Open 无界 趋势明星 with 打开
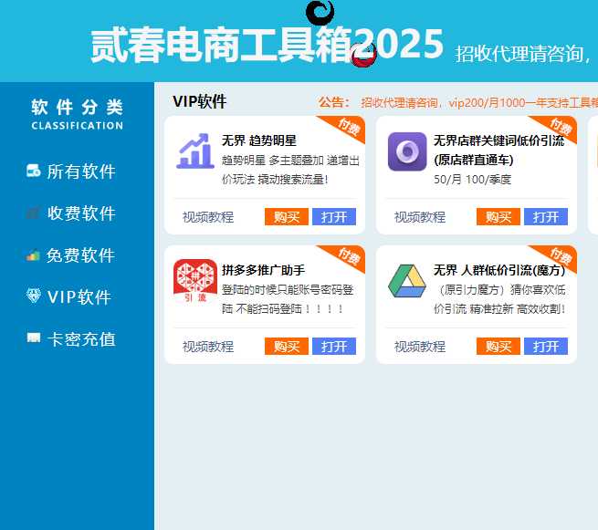598x530 pixels. pyautogui.click(x=334, y=217)
